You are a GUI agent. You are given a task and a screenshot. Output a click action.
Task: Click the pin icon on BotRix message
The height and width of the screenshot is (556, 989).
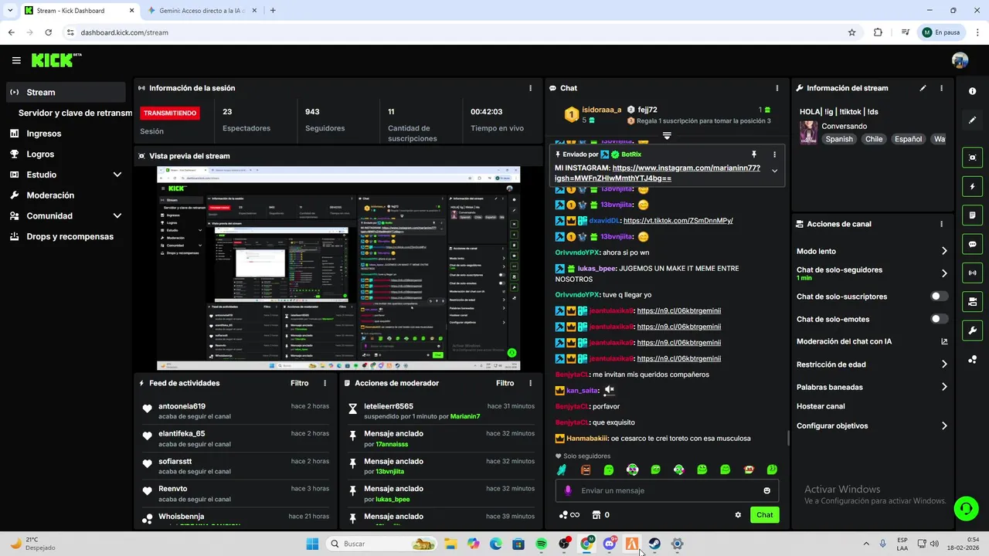[x=754, y=154]
